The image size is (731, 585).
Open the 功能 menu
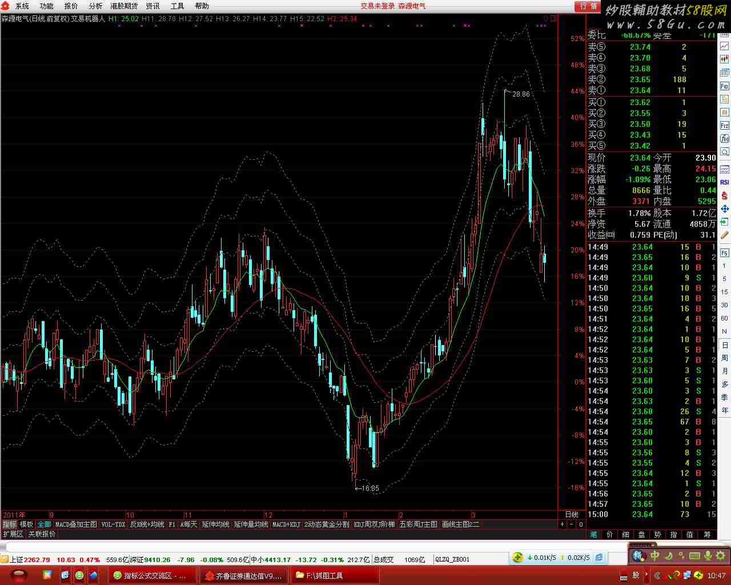coord(46,6)
